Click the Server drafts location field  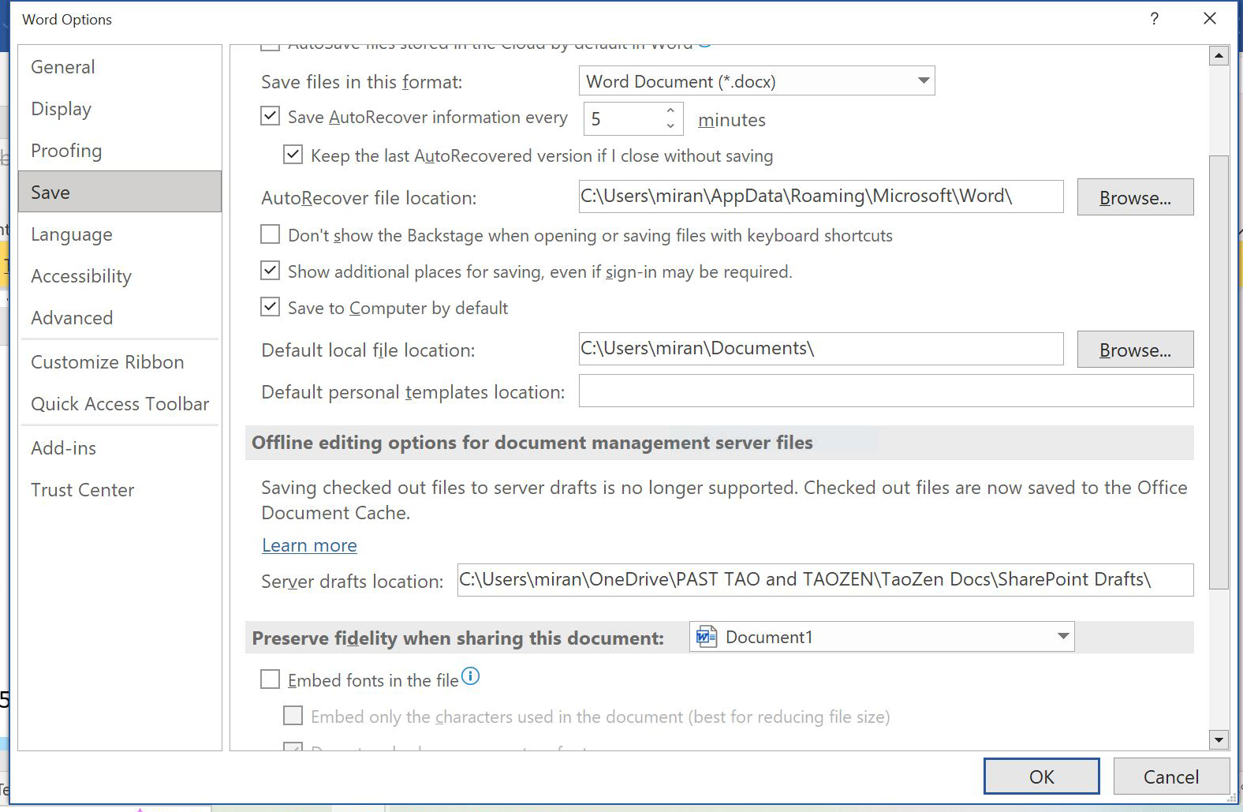coord(825,579)
